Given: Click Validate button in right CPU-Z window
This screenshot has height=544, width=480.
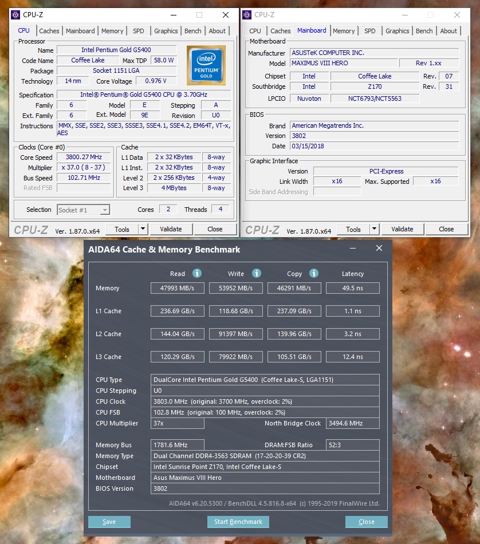Looking at the screenshot, I should pyautogui.click(x=402, y=229).
